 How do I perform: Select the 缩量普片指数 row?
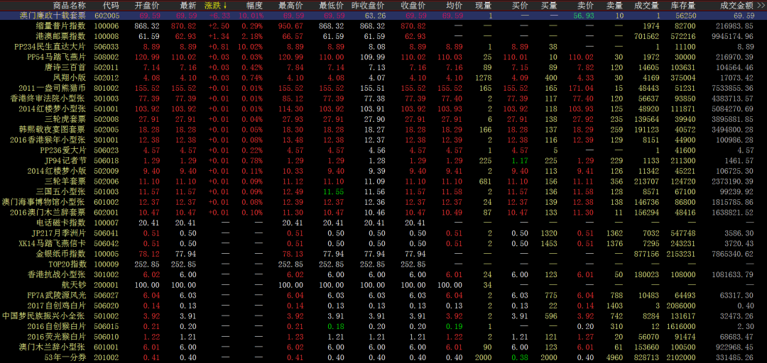(383, 26)
